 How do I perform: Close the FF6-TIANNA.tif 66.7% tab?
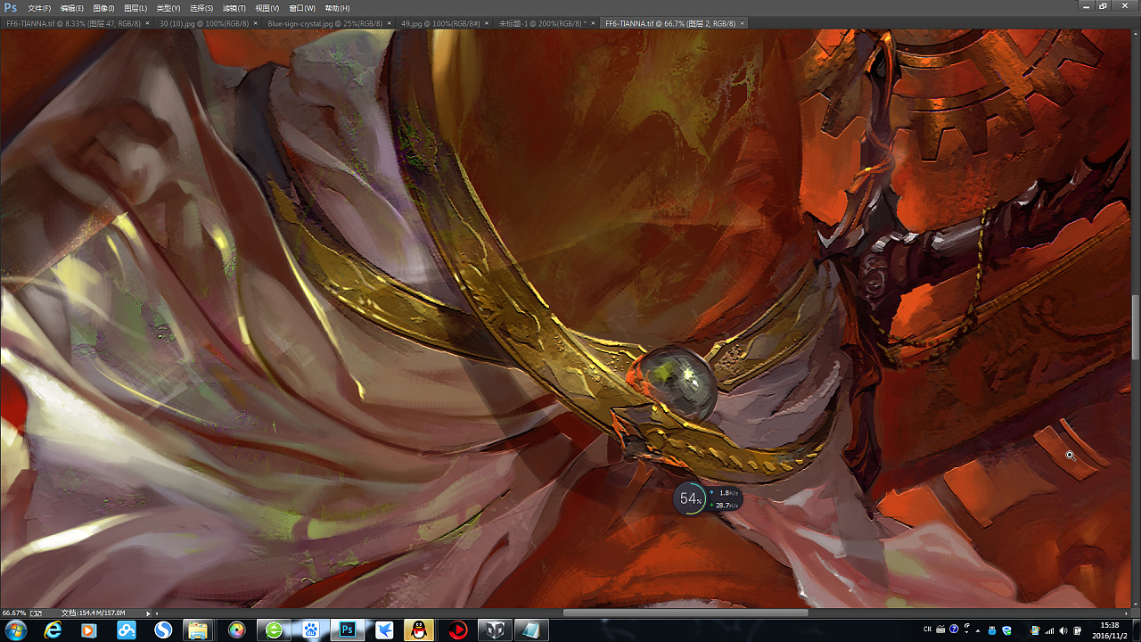[x=743, y=23]
